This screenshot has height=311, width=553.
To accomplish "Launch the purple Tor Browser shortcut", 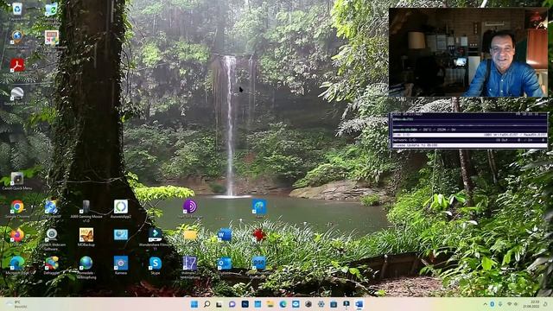I will [190, 206].
